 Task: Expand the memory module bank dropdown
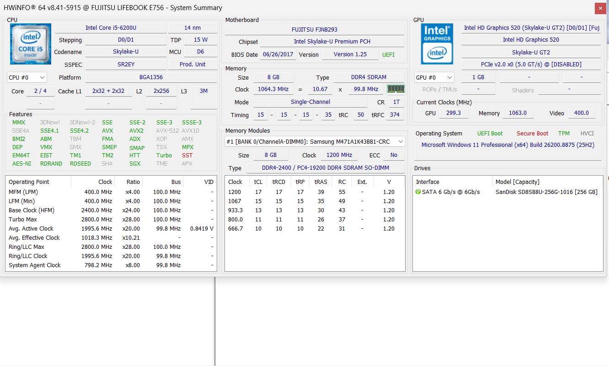click(x=315, y=141)
